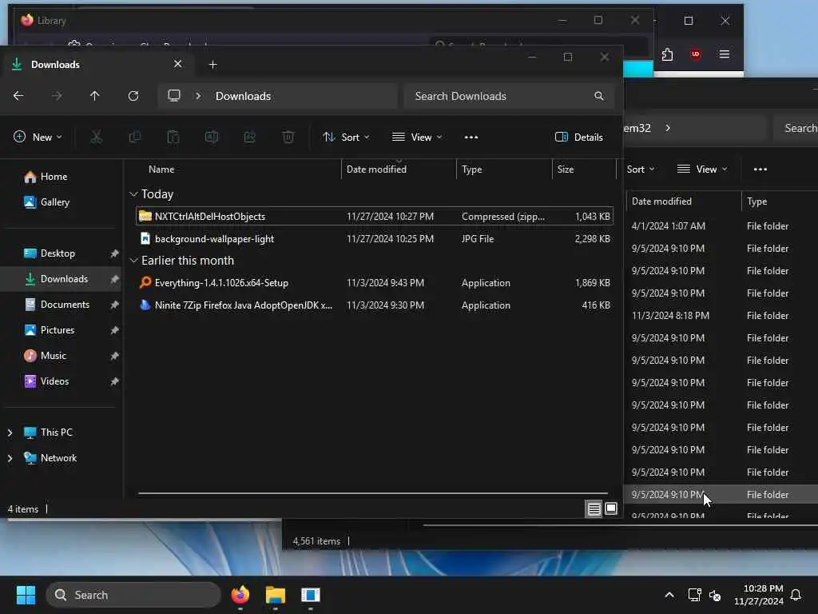Click the forward navigation arrow
The height and width of the screenshot is (614, 818).
tap(57, 96)
